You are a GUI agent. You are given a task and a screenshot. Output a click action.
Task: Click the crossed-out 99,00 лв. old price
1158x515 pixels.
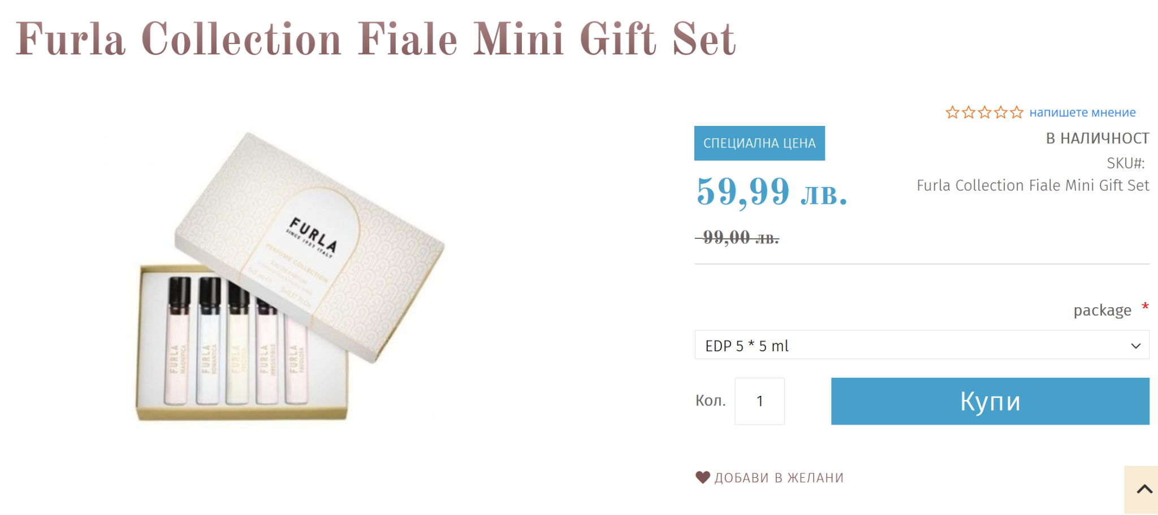[737, 237]
